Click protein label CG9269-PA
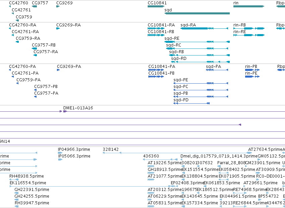Screen dimensions: 285x208 coord(69,67)
